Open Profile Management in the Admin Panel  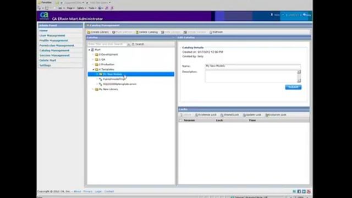pos(54,40)
